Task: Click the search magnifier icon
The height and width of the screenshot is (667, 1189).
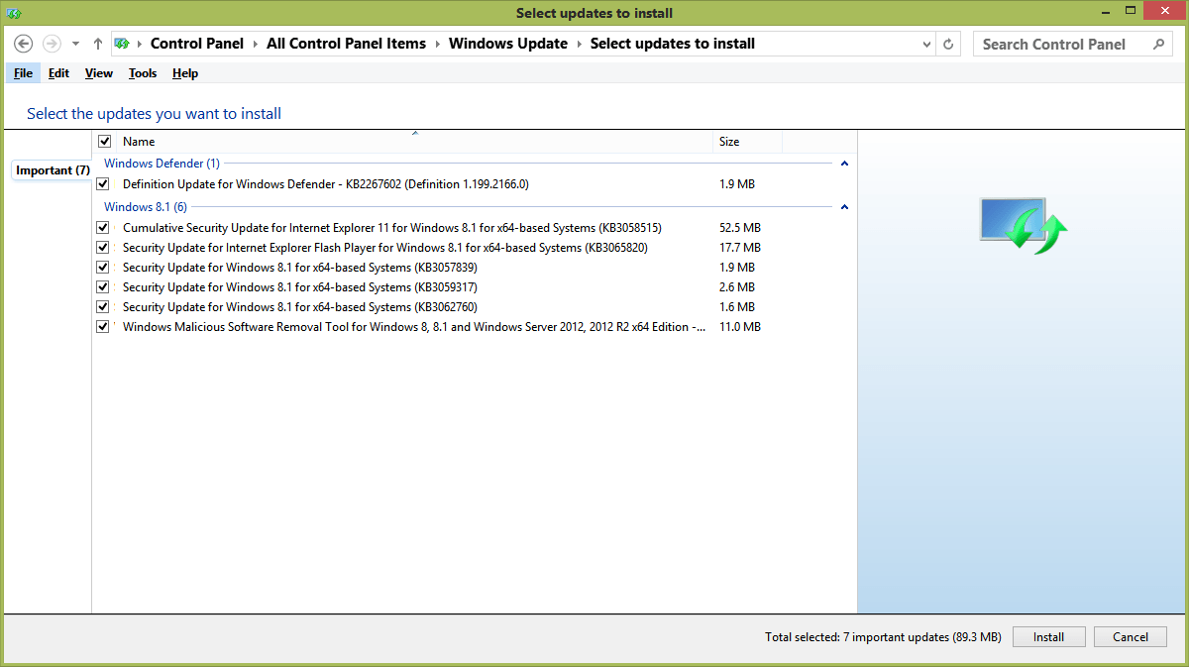Action: point(1159,44)
